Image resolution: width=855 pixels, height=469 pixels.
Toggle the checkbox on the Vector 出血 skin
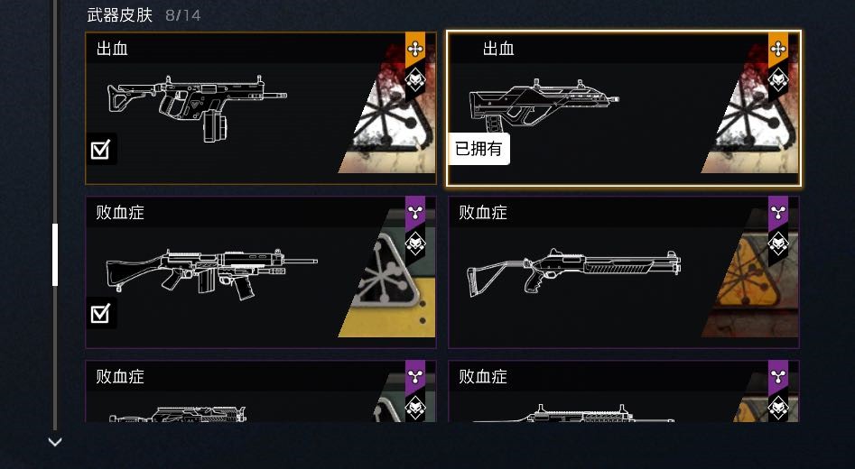[x=101, y=149]
